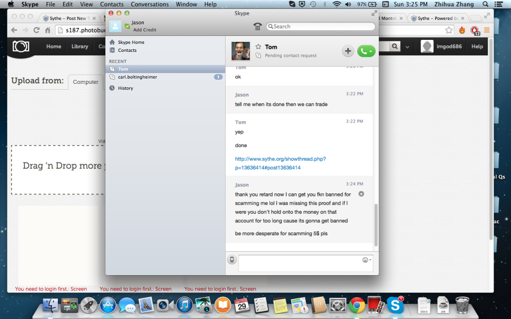Open the Edit menu
511x319 pixels.
tap(68, 4)
